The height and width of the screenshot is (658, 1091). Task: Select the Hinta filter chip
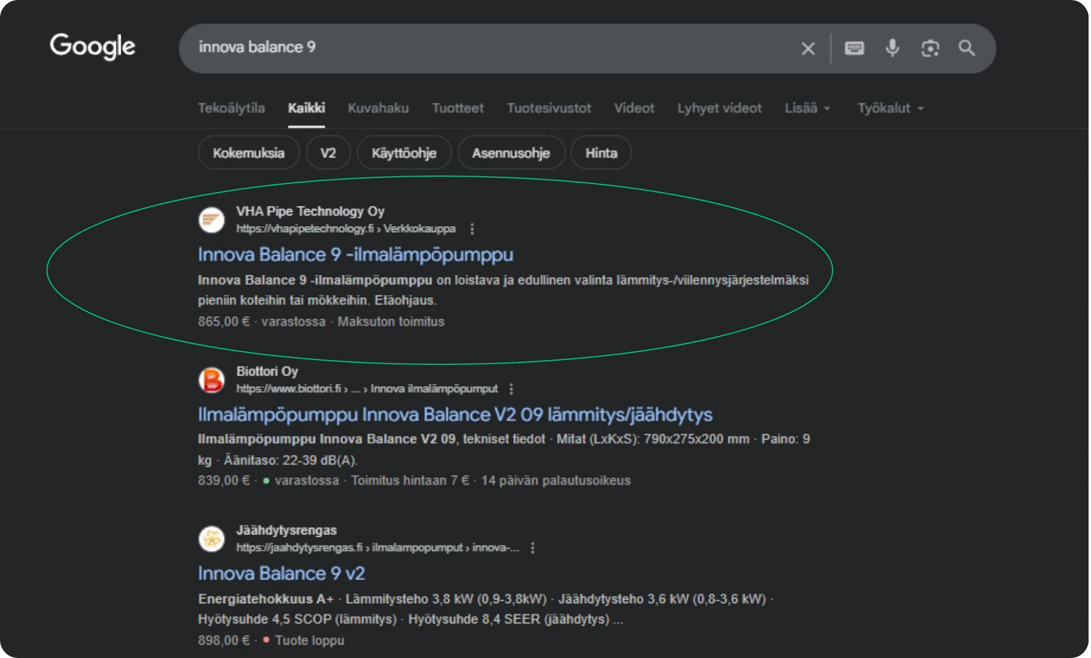coord(601,153)
